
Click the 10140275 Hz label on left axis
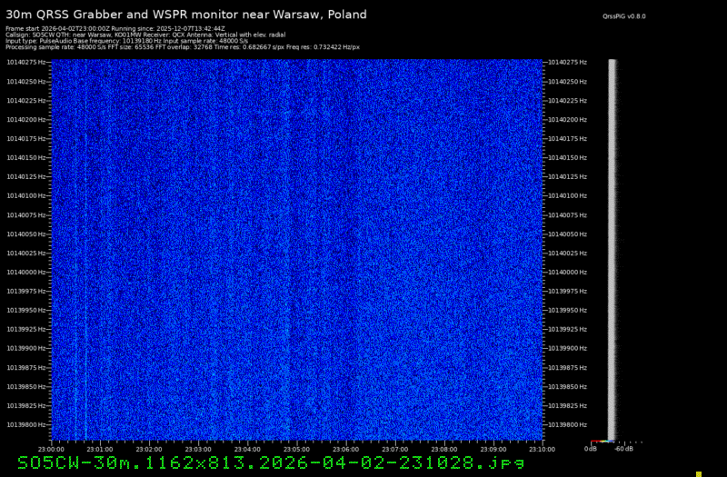click(25, 62)
